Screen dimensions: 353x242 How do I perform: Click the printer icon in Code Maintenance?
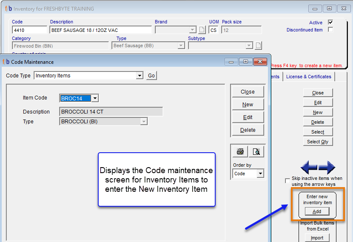240,152
